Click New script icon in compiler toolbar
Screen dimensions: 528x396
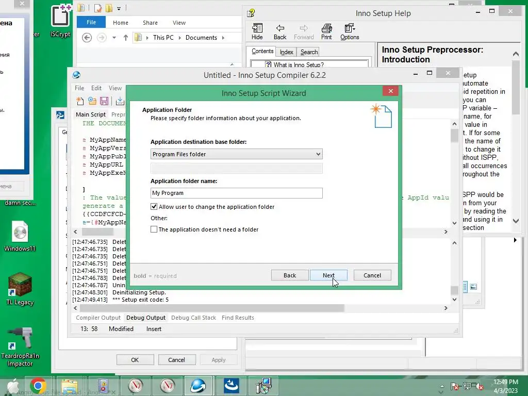[x=80, y=101]
